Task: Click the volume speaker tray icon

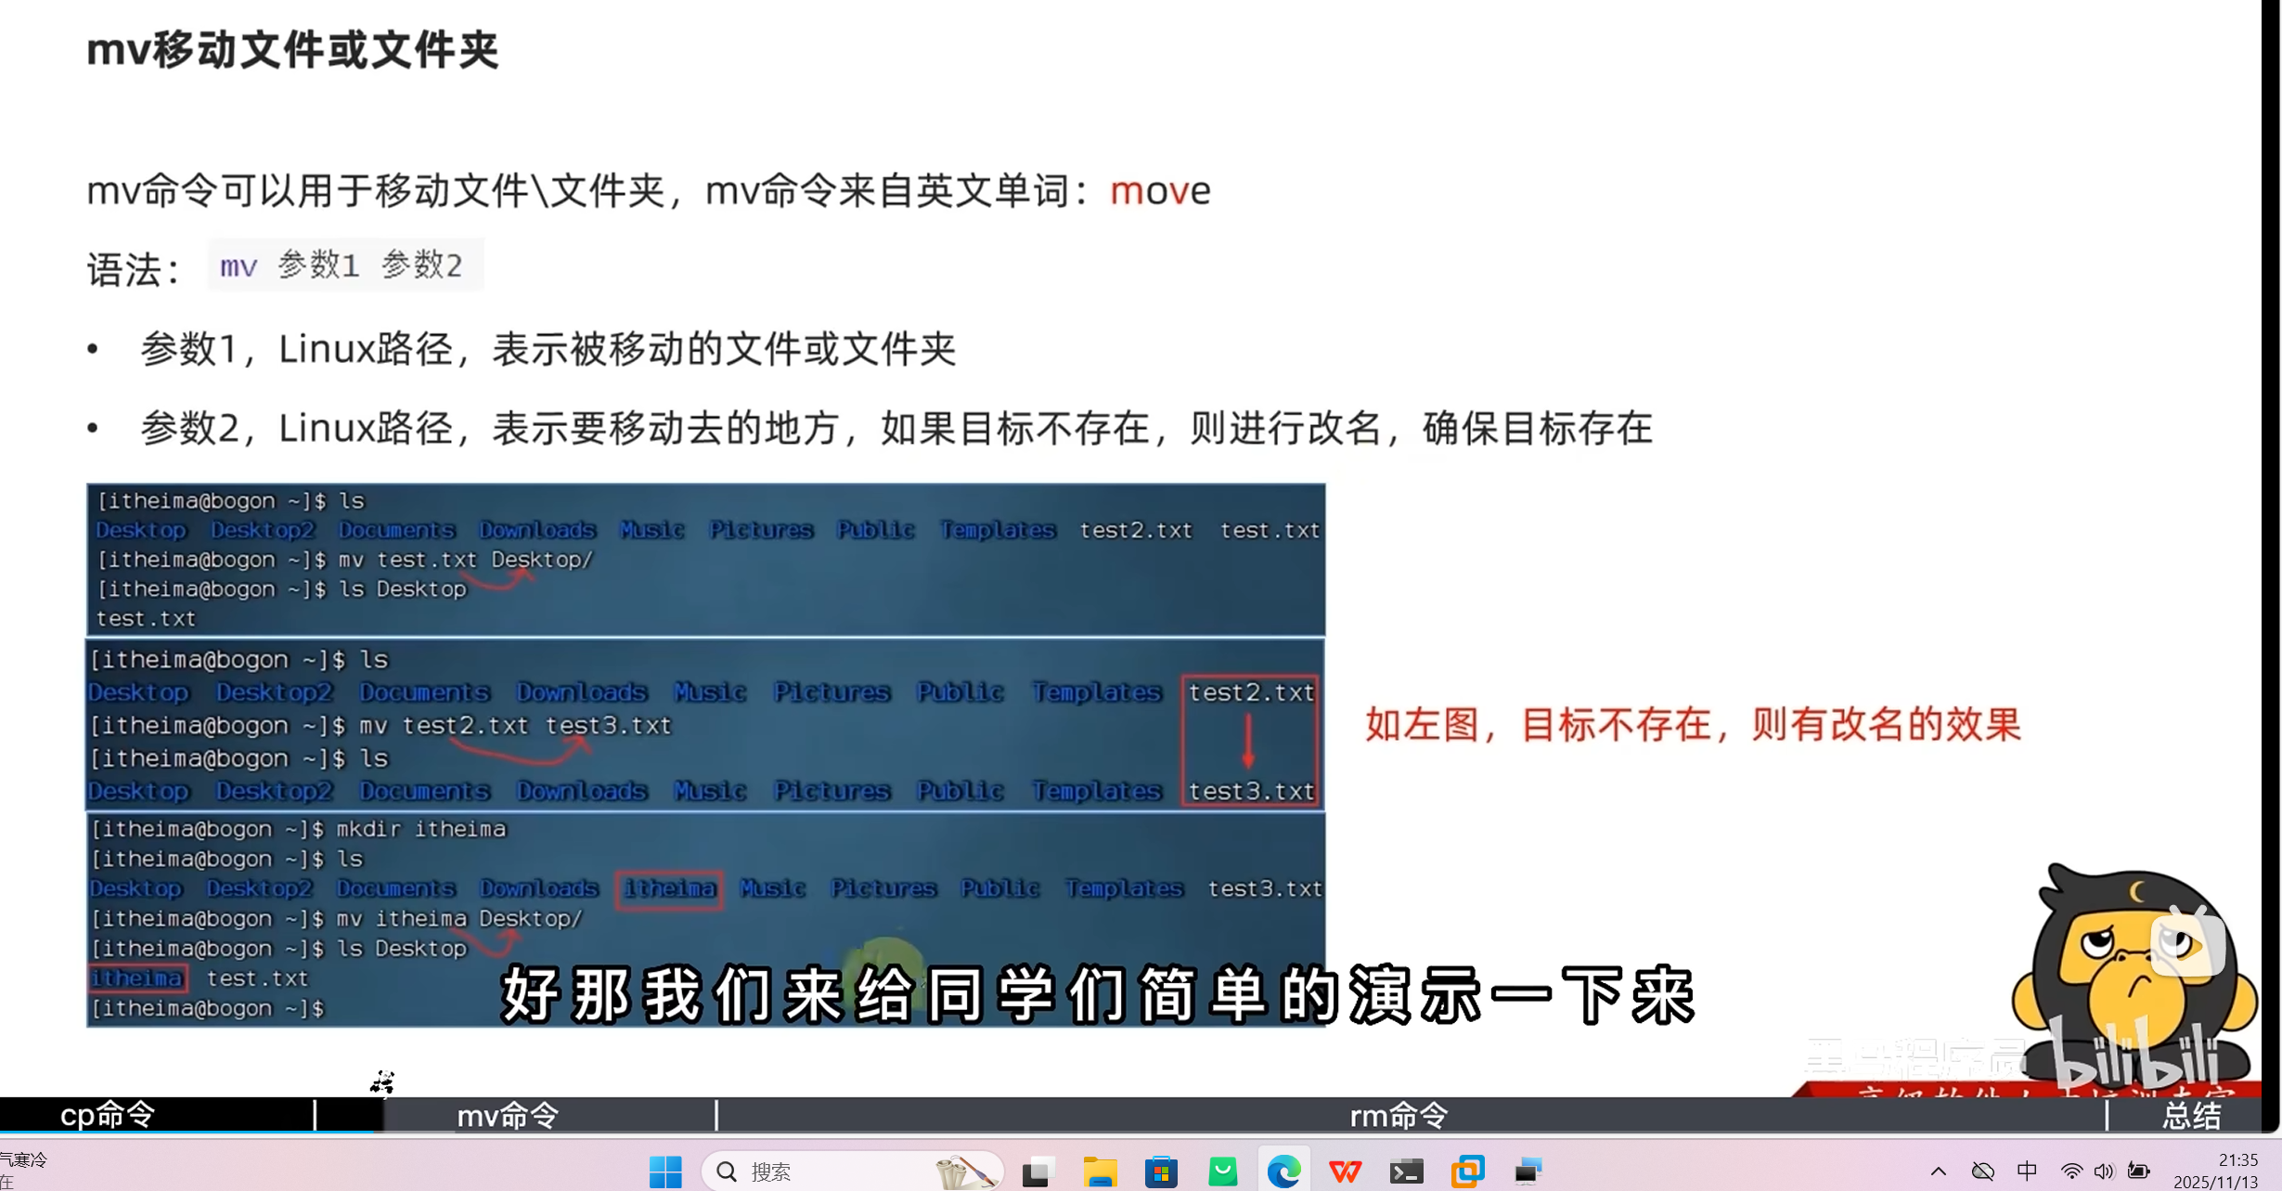Action: coord(2104,1172)
